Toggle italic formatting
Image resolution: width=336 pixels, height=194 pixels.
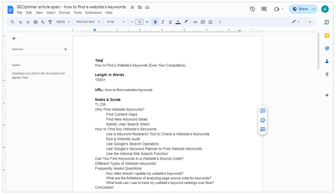(x=163, y=22)
